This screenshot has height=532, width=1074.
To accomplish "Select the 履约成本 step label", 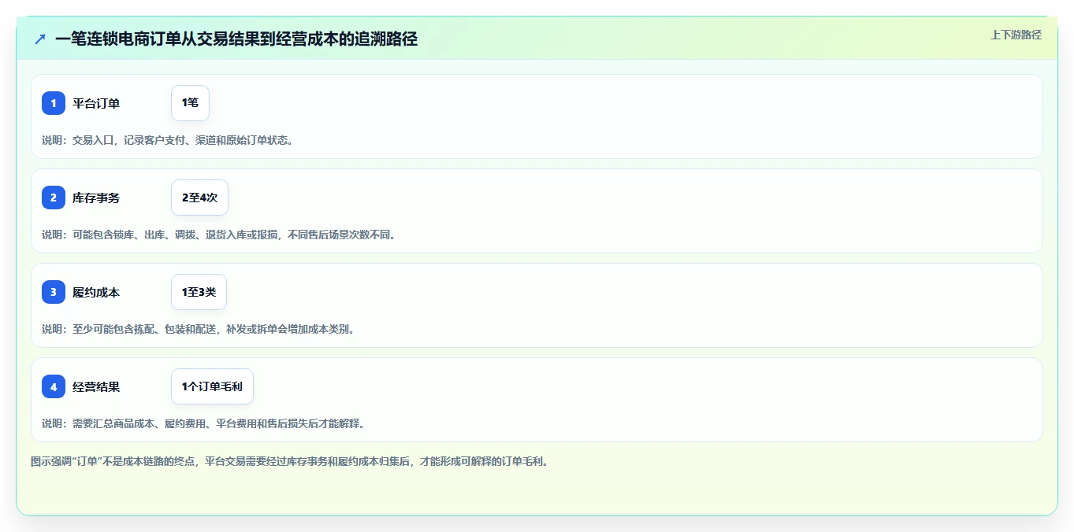I will click(x=96, y=292).
